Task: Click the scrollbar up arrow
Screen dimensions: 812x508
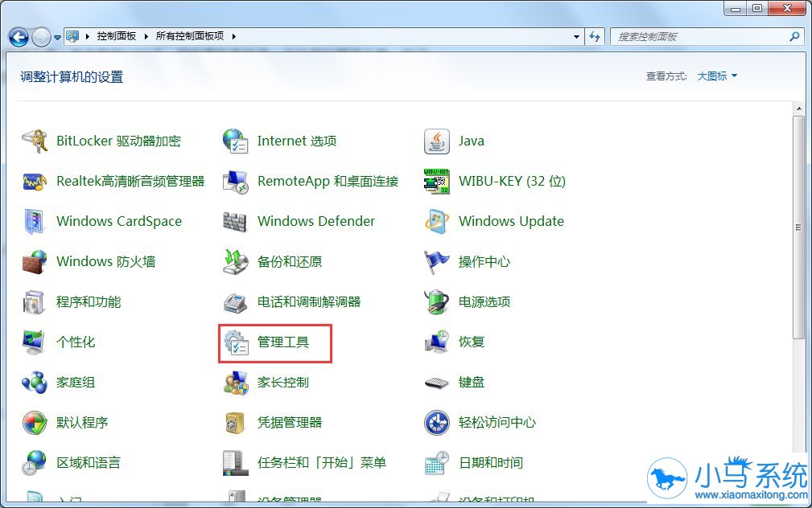Action: click(798, 109)
